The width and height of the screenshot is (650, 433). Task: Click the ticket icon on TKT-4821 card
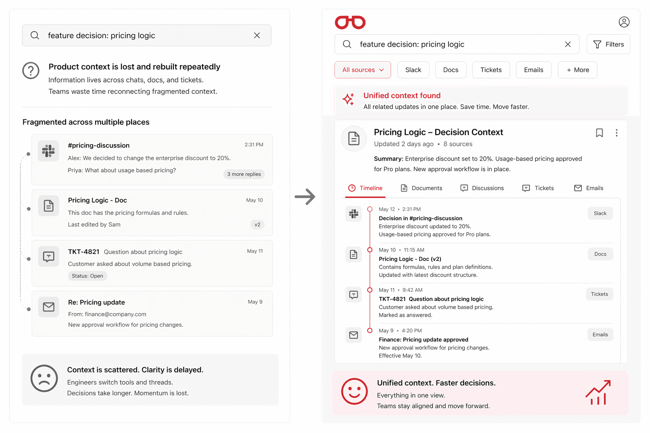click(x=49, y=257)
